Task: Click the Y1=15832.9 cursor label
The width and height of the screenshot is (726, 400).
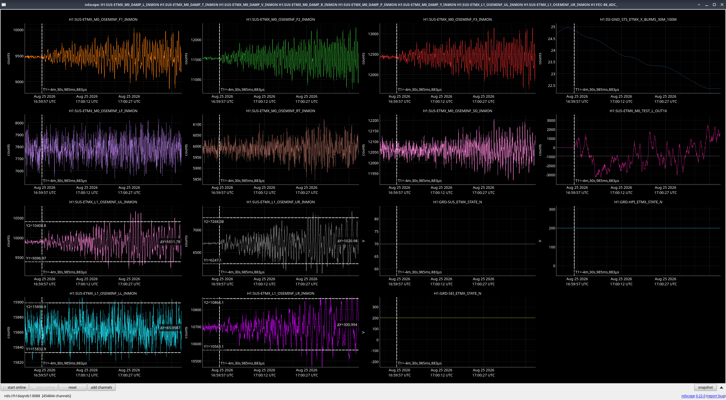Action: [x=36, y=349]
